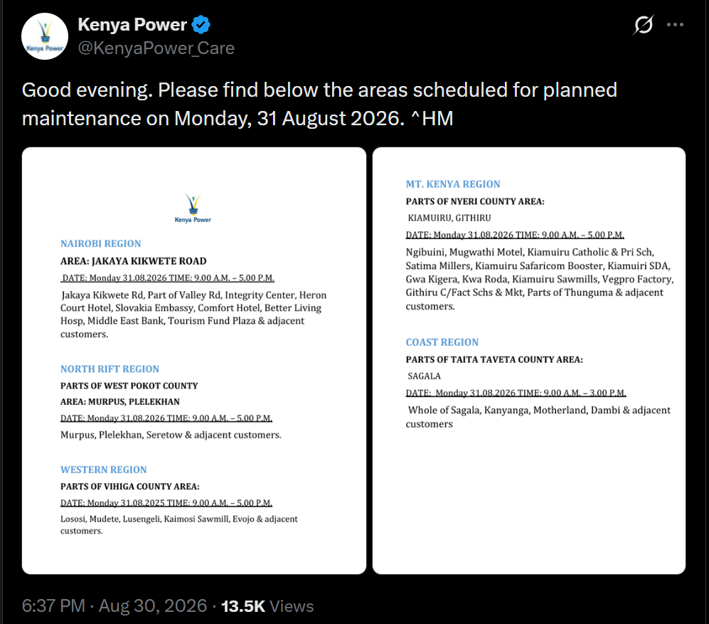This screenshot has height=624, width=709.
Task: Click the NAIROBI REGION heading
Action: (101, 243)
